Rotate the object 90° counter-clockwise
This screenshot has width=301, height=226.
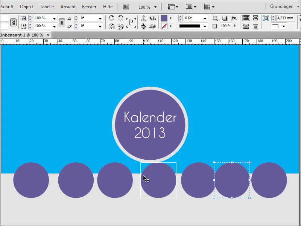click(x=120, y=18)
